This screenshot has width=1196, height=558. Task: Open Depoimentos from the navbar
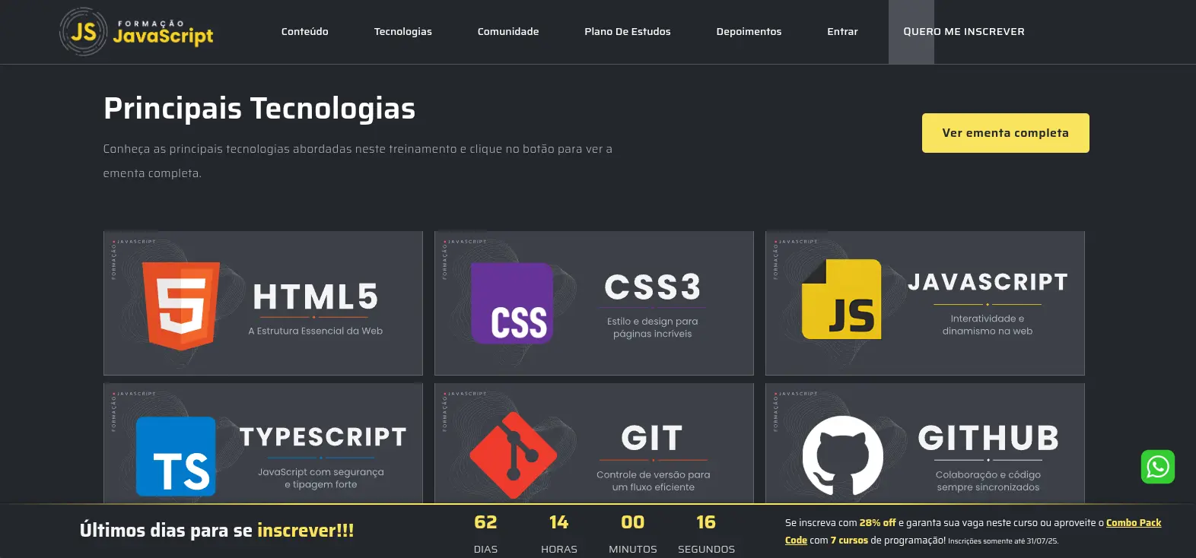tap(749, 32)
